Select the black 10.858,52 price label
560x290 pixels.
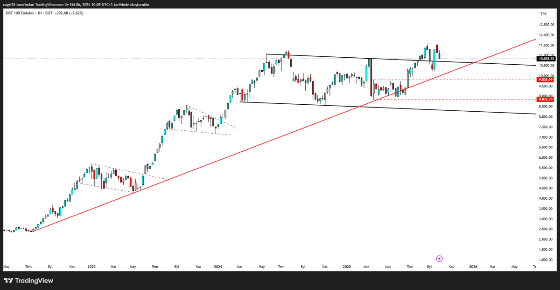(x=546, y=59)
